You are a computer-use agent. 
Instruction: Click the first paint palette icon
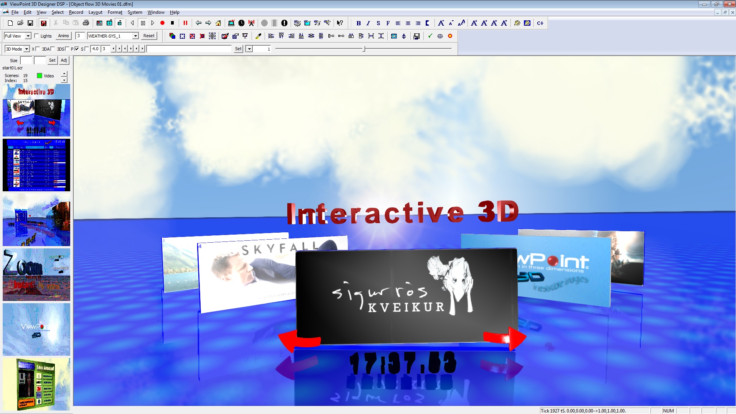(517, 23)
